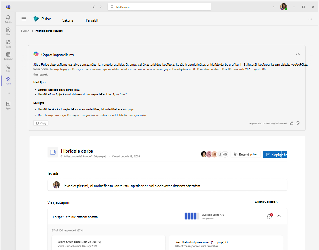The height and width of the screenshot is (250, 319).
Task: Give thumbs down to Copilot summary
Action: [x=298, y=123]
